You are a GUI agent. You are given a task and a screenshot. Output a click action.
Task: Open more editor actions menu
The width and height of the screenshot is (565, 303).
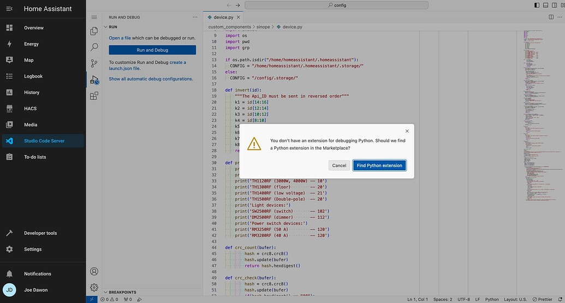coord(560,17)
